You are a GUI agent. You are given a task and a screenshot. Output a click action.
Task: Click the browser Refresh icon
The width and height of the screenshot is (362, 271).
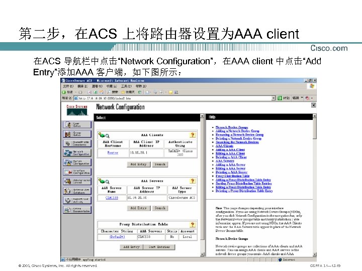[96, 92]
